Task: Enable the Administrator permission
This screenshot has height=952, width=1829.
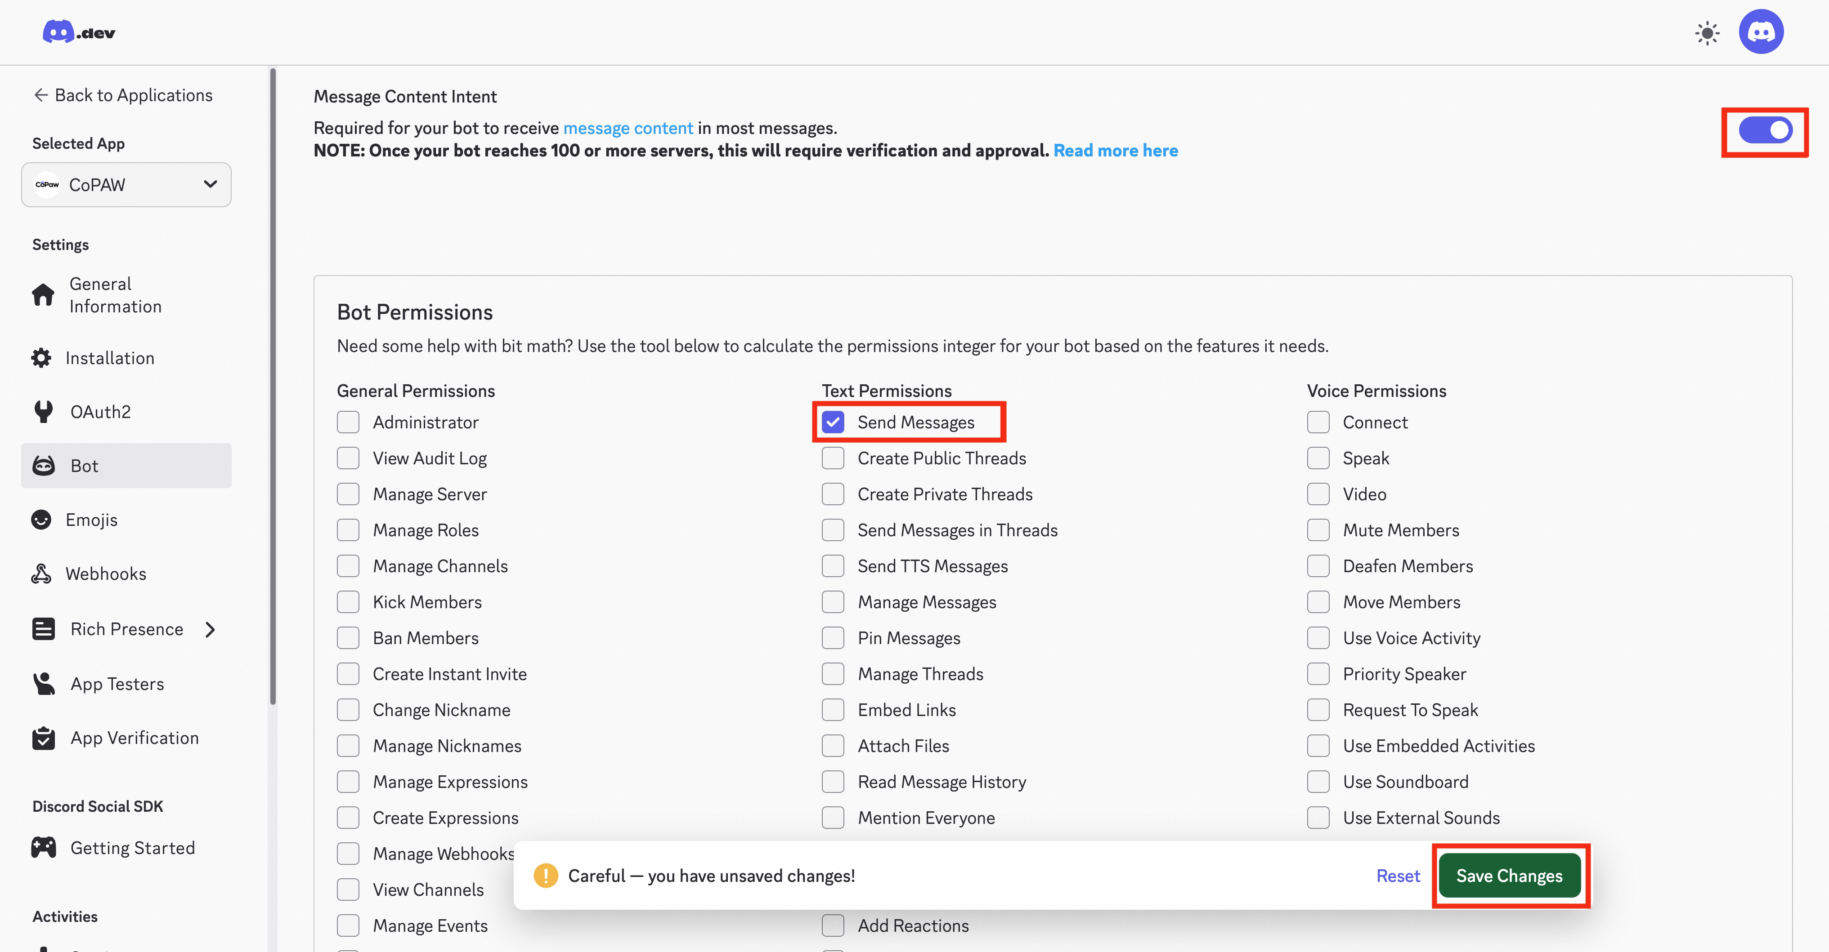Action: click(x=348, y=421)
